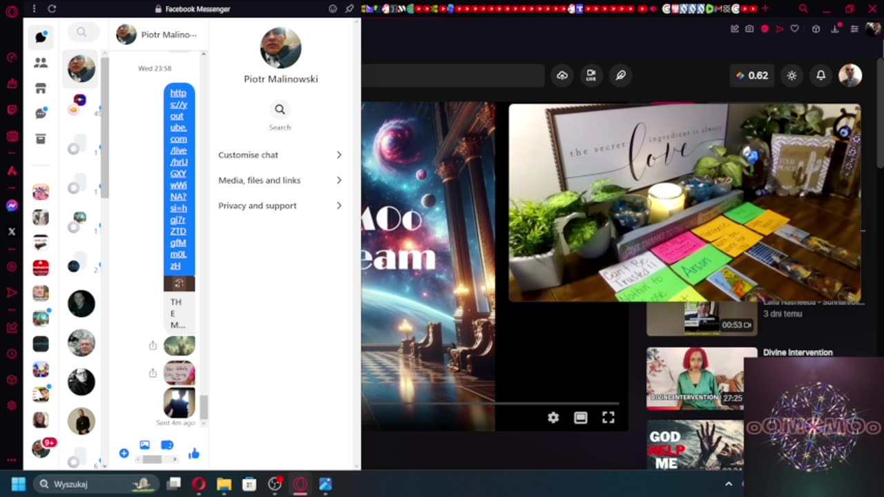The image size is (884, 497).
Task: Open the youtube.com/live link message
Action: pyautogui.click(x=179, y=179)
